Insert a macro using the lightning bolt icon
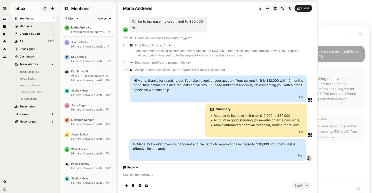The image size is (372, 193). pyautogui.click(x=127, y=186)
